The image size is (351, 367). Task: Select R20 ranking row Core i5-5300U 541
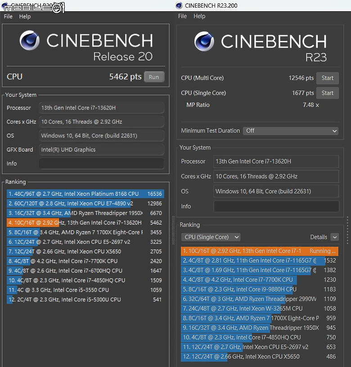pos(85,299)
